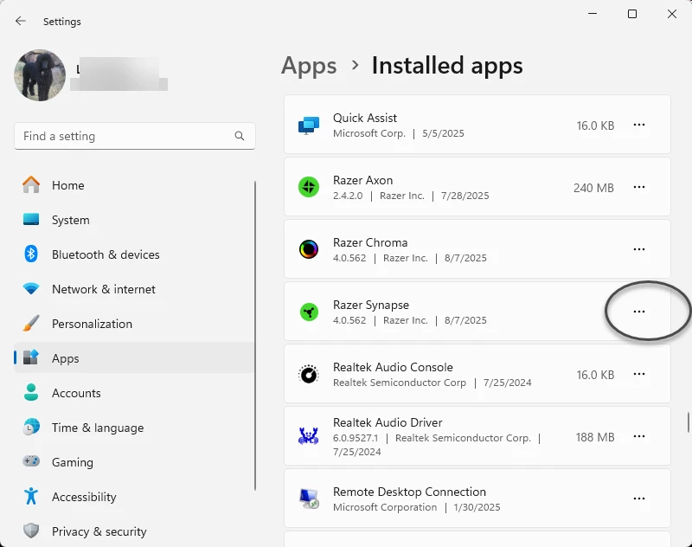The height and width of the screenshot is (547, 692).
Task: Open more options for Realtek Audio Driver
Action: [x=639, y=436]
